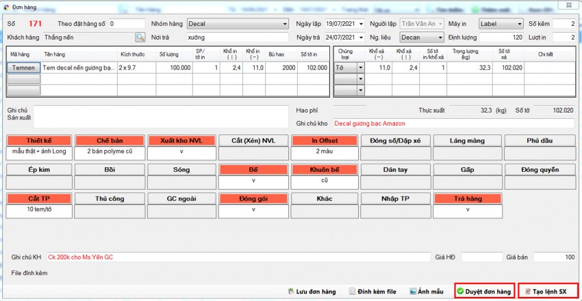Toggle the Ép kim process step

tap(38, 169)
